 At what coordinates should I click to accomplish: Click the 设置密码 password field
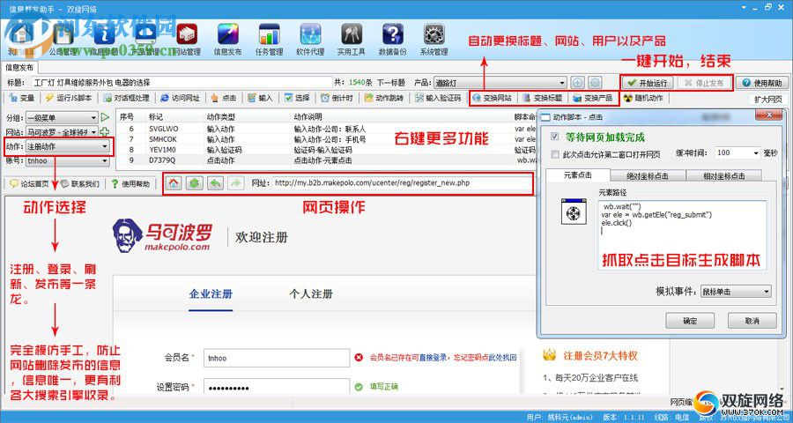(277, 387)
